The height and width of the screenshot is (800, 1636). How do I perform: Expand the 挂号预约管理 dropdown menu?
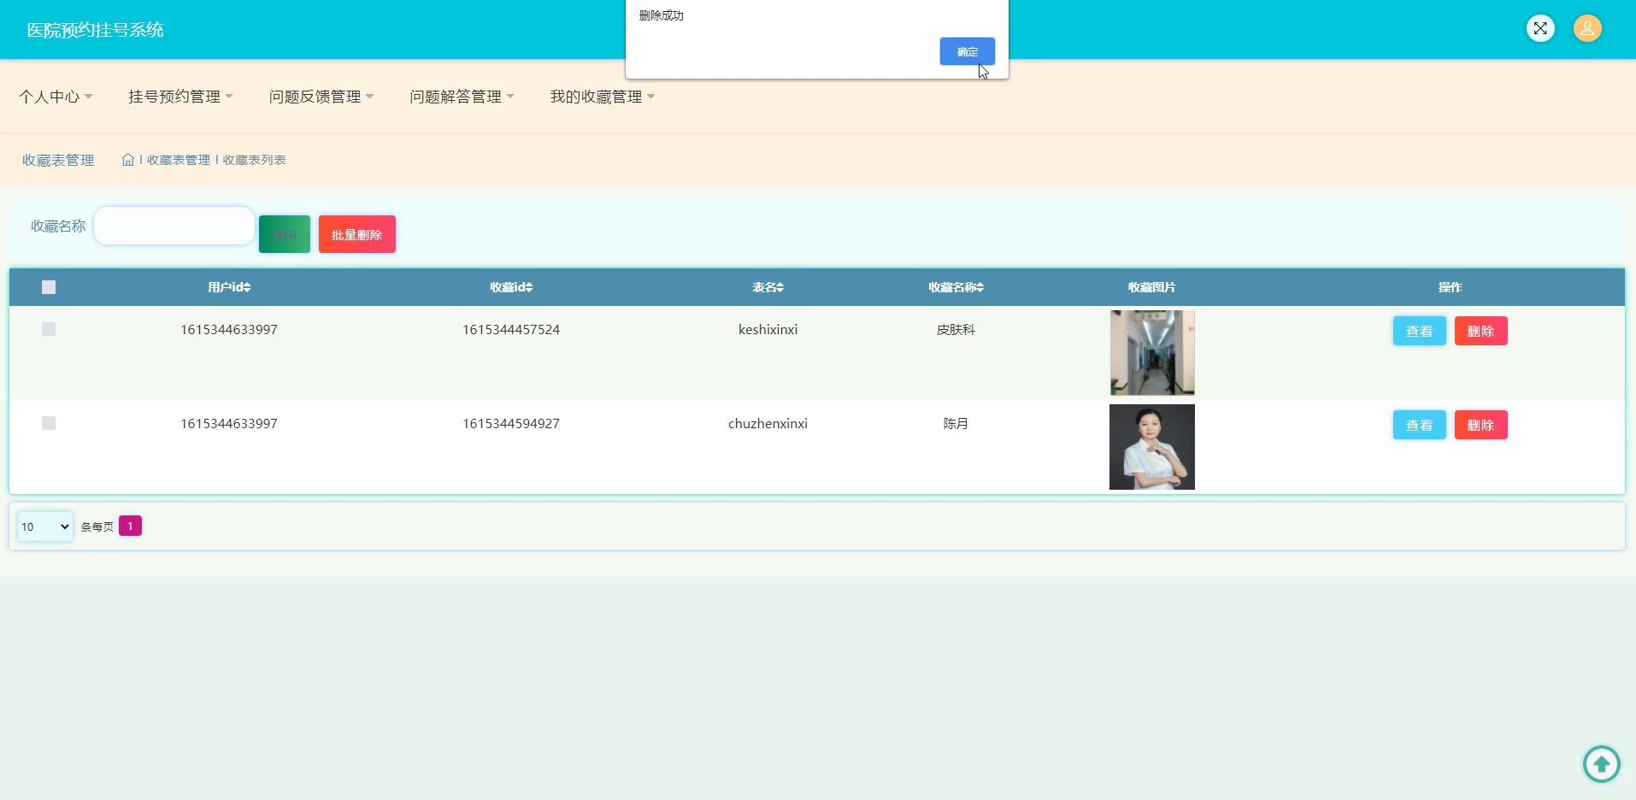coord(180,97)
